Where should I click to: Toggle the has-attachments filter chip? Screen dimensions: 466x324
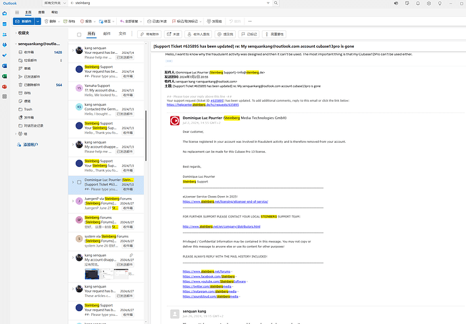[149, 34]
